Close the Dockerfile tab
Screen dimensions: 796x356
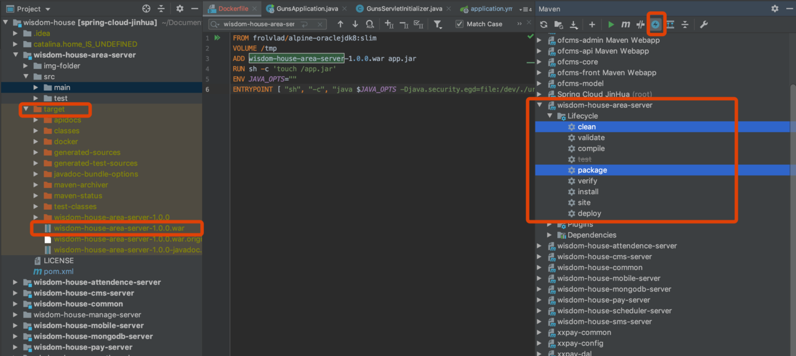254,9
